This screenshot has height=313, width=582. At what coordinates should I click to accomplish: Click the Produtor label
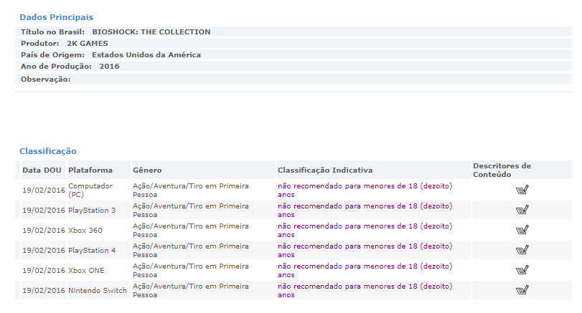coord(39,44)
